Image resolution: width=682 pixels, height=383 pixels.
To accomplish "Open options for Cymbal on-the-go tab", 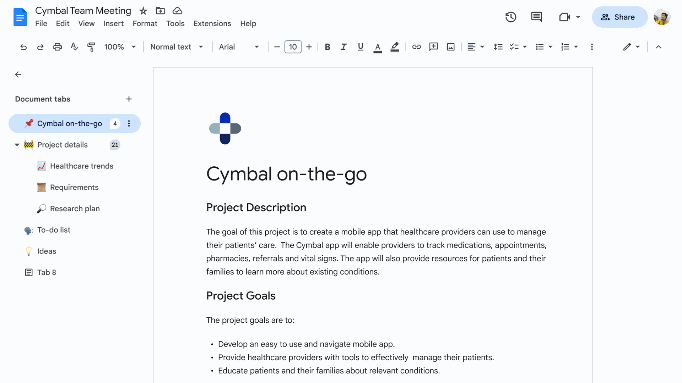I will [129, 123].
